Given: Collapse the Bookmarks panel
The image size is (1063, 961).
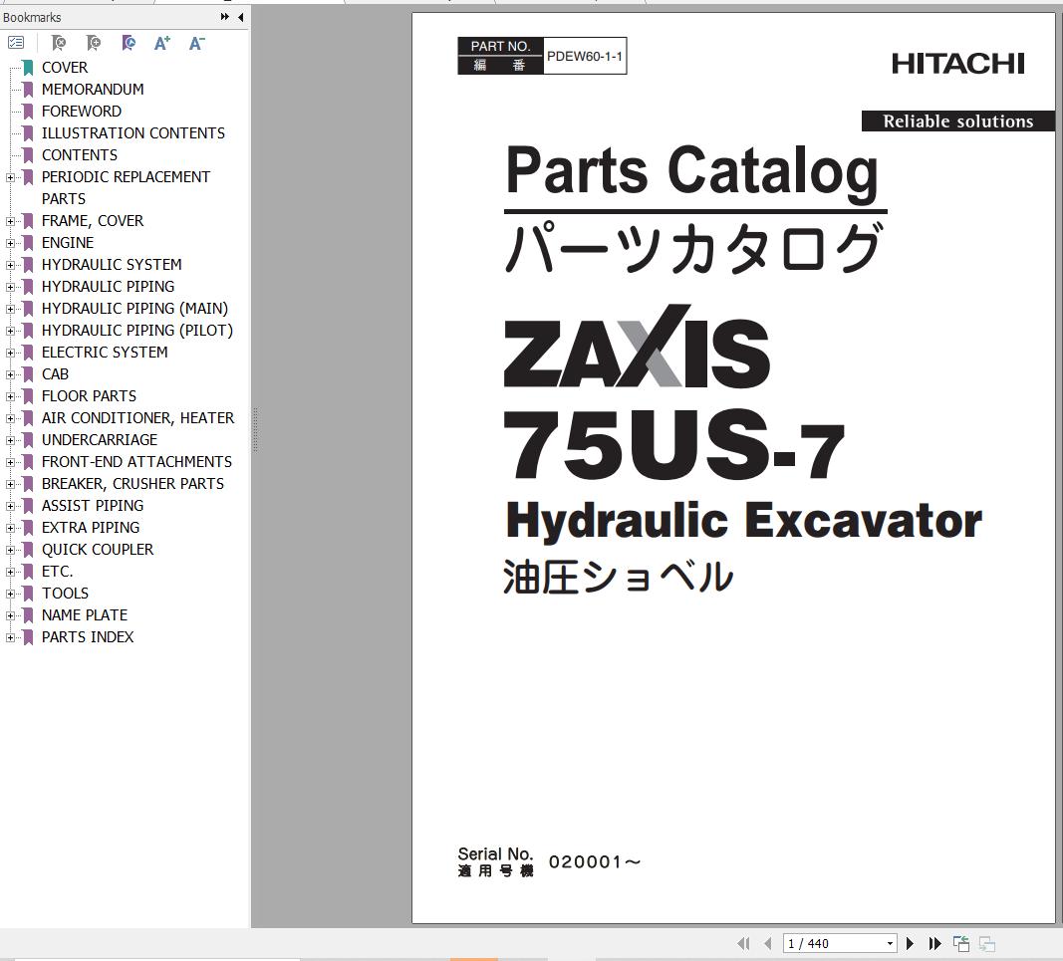Looking at the screenshot, I should [x=241, y=17].
